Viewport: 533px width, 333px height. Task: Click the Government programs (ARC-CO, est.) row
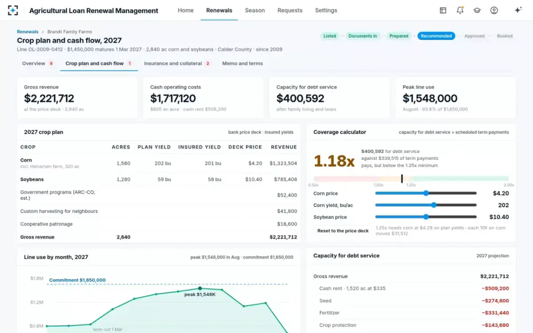click(x=159, y=195)
